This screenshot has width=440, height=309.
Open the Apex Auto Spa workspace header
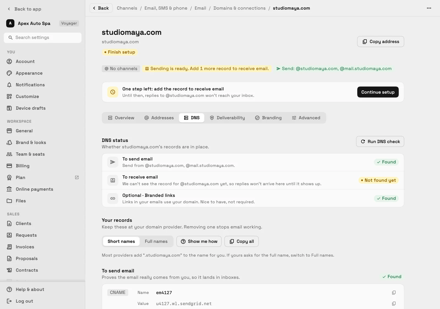click(43, 23)
